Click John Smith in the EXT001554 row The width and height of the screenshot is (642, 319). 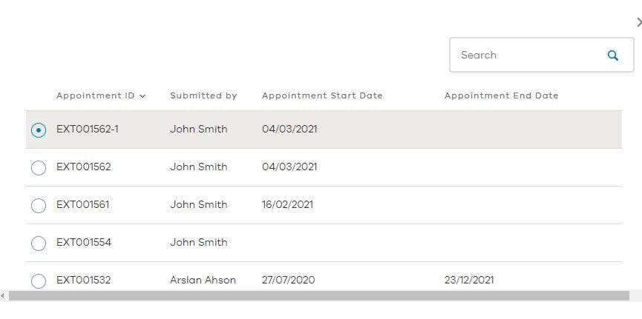tap(199, 242)
